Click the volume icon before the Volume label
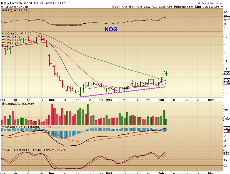This screenshot has width=230, height=174. (x=3, y=104)
